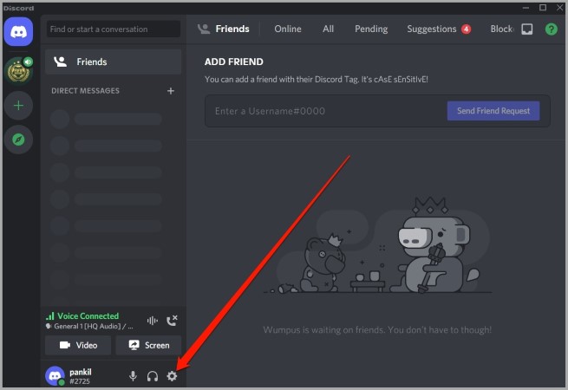Switch to the Online tab
This screenshot has width=568, height=390.
tap(288, 29)
